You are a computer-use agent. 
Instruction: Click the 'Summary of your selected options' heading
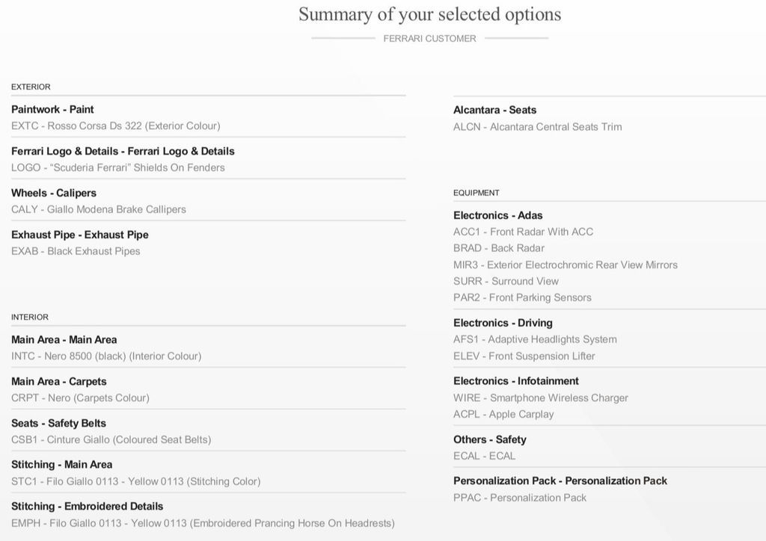[x=429, y=15]
